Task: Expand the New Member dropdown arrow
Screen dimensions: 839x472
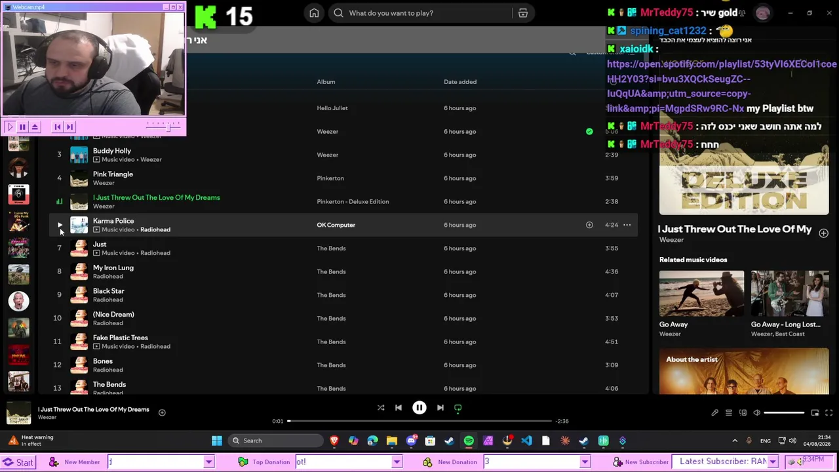Action: tap(208, 462)
